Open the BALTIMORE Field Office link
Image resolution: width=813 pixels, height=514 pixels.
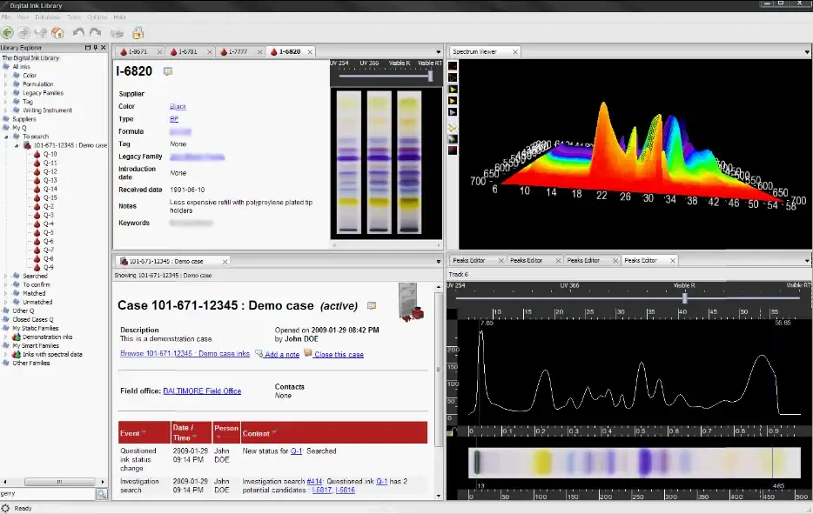[x=202, y=391]
